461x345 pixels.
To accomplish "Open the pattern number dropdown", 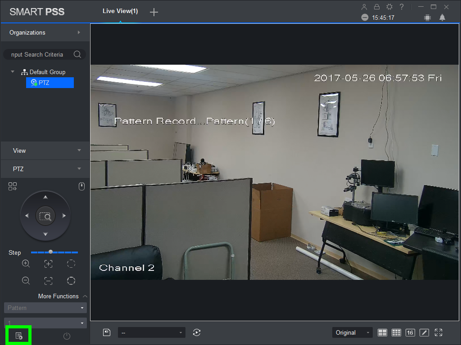I will [45, 323].
